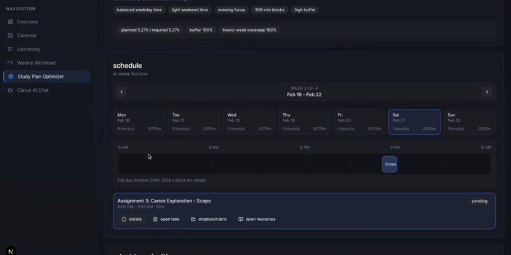Click the details info icon
This screenshot has height=255, width=511.
(124, 219)
